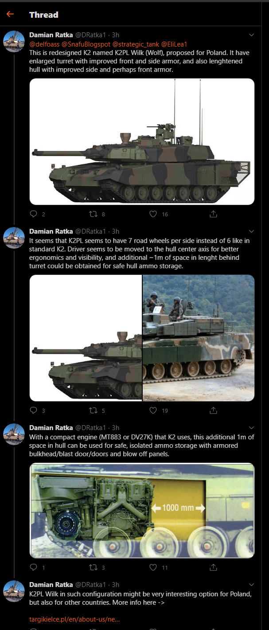Image resolution: width=269 pixels, height=630 pixels.
Task: Reply to the tweet about 7 road wheels
Action: 34,410
